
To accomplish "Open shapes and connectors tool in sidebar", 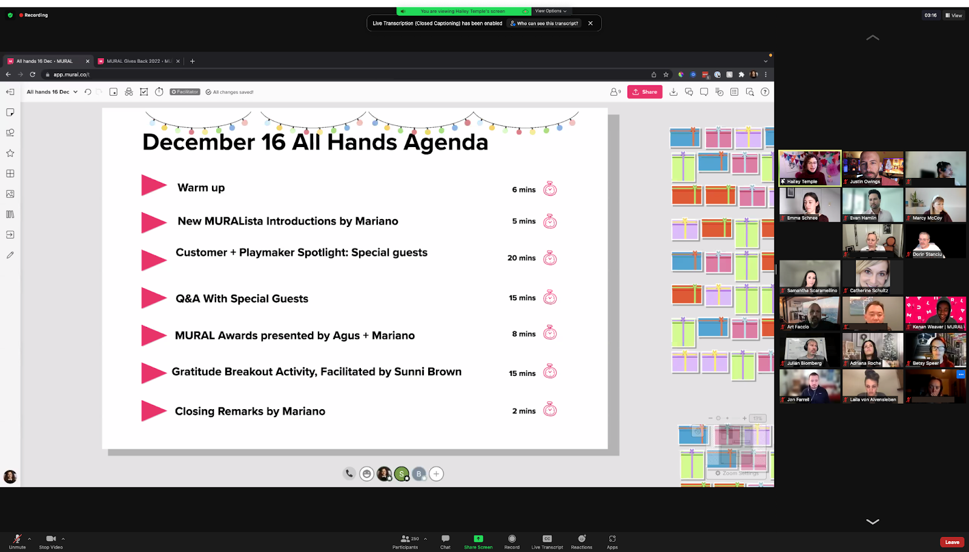I will coord(10,133).
